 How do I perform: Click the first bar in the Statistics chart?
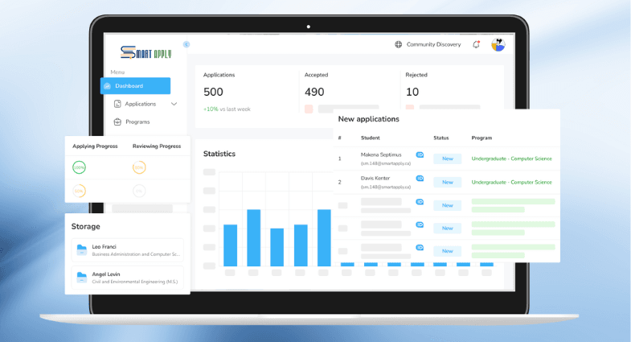[x=230, y=245]
